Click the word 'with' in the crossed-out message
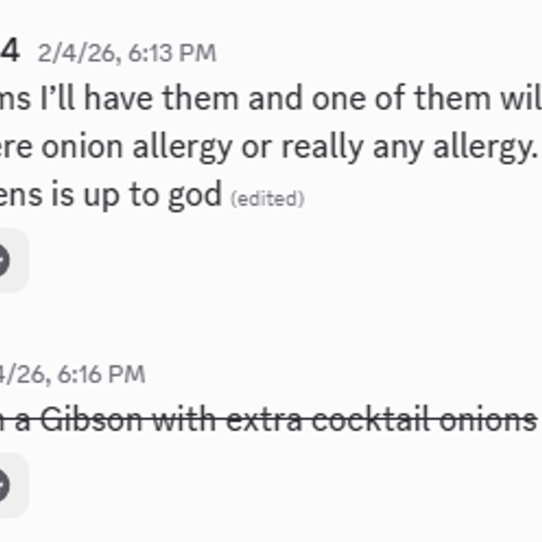 point(184,419)
